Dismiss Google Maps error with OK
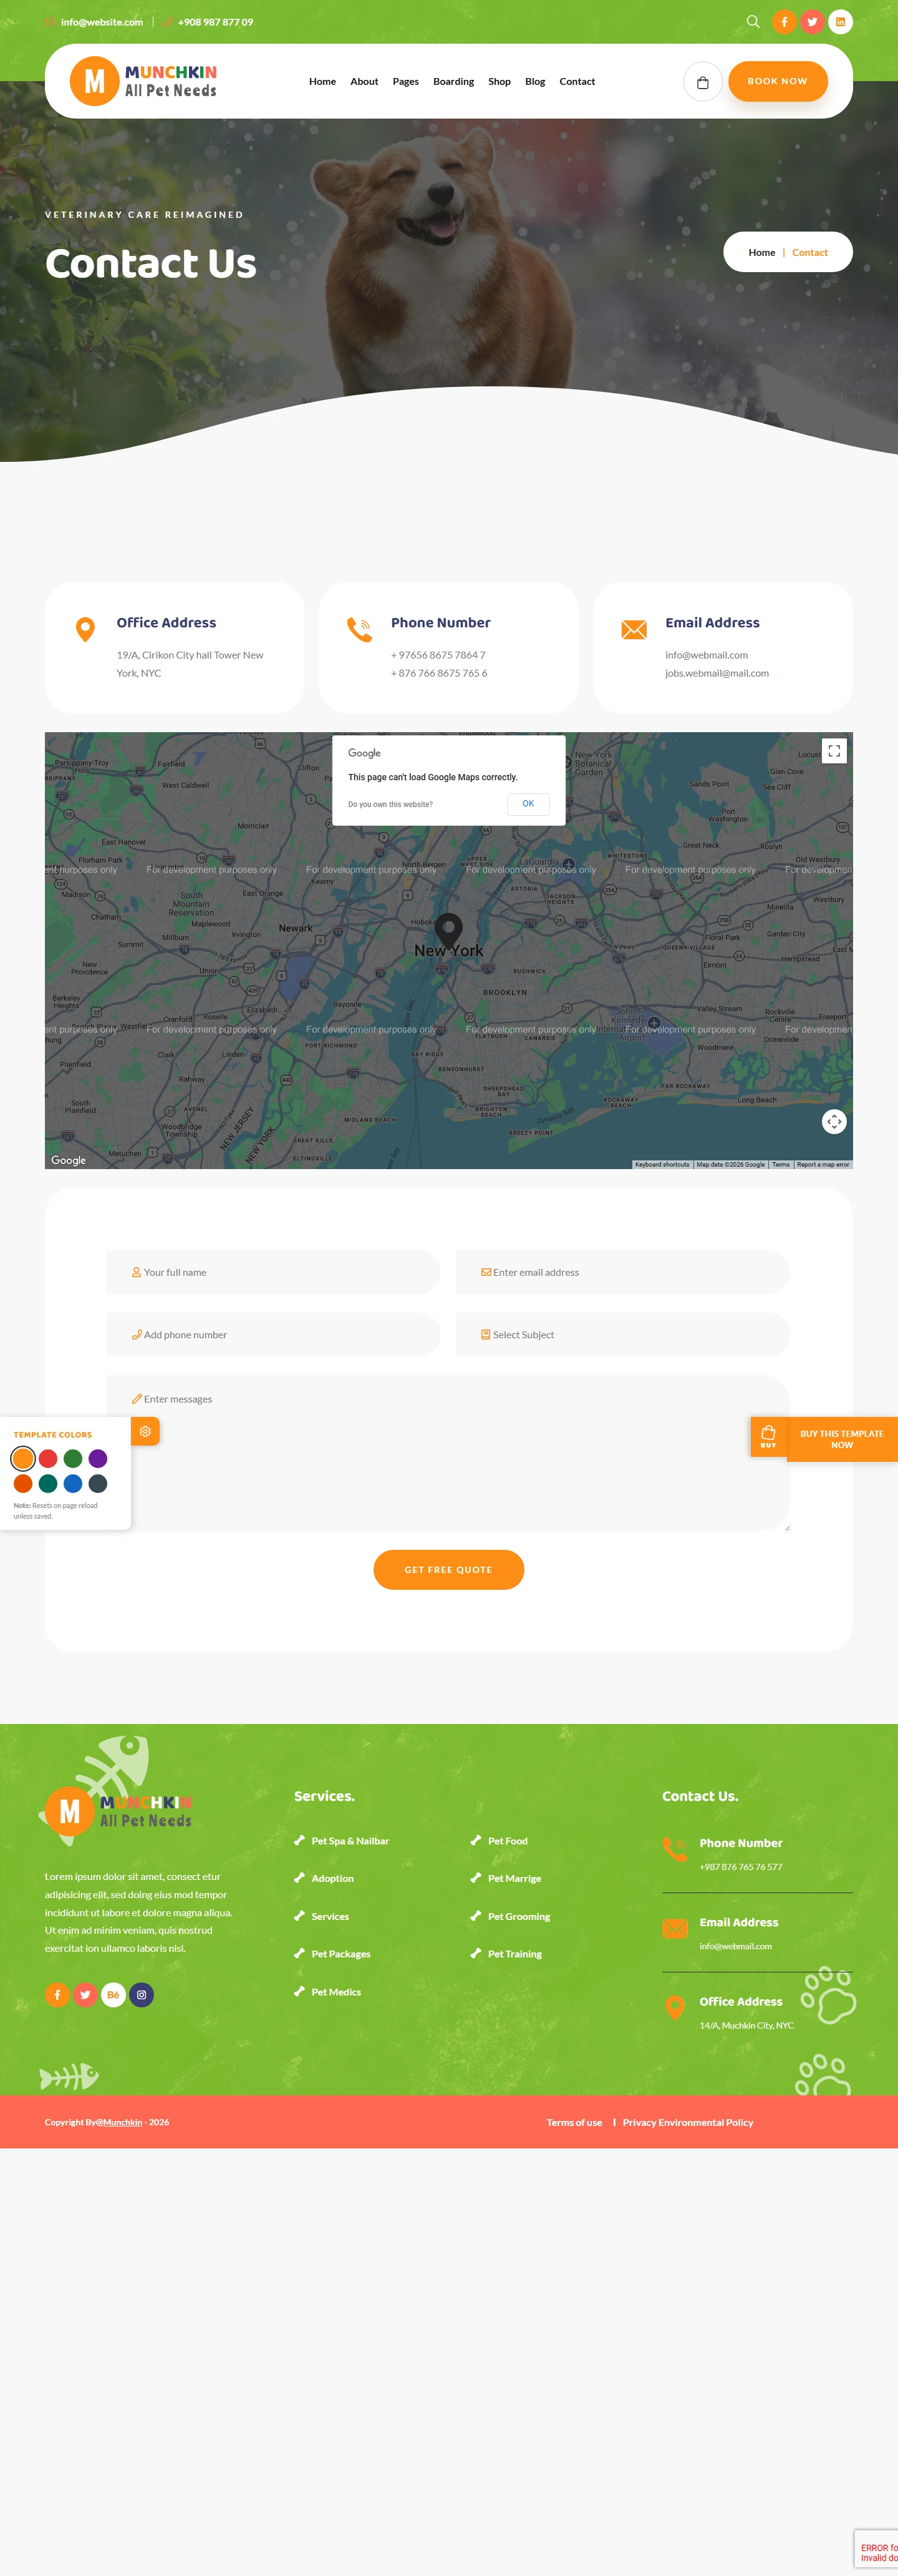 (528, 804)
